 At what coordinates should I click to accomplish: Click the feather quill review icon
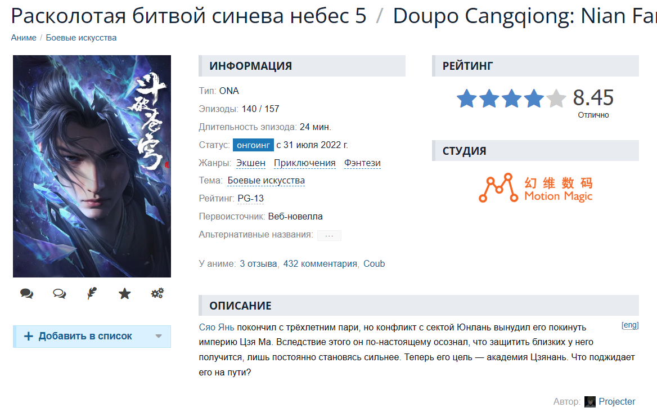92,293
